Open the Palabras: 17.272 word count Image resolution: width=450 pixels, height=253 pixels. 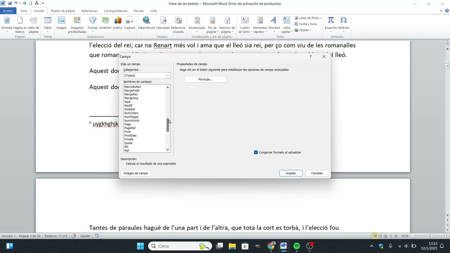[56, 236]
